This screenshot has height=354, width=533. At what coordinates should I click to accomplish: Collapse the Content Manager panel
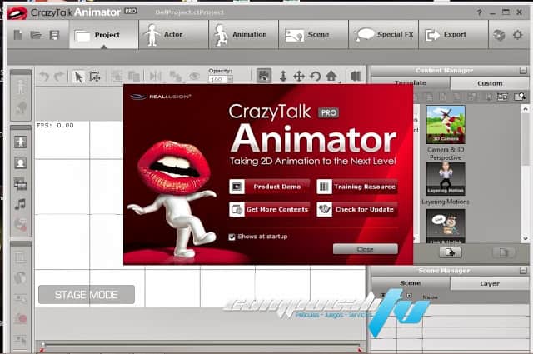(x=523, y=71)
